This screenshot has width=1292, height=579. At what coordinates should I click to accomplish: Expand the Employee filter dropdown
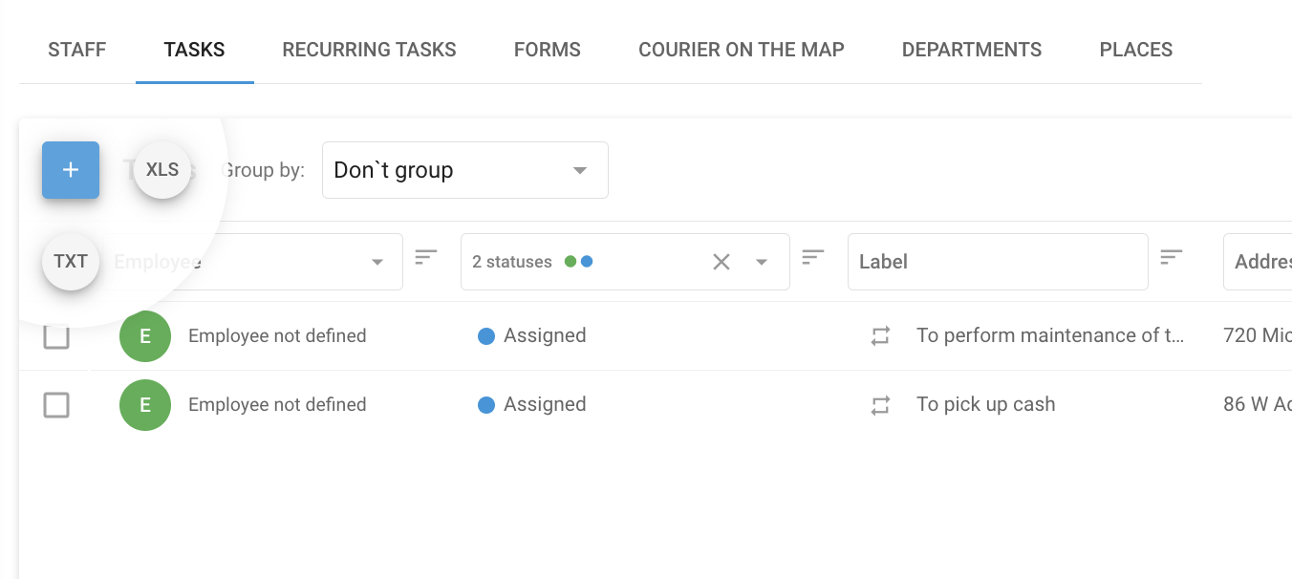[377, 262]
